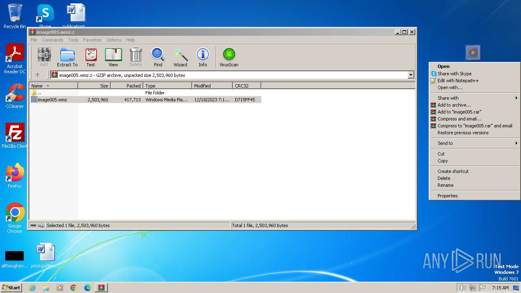This screenshot has width=521, height=293.
Task: Sort by CRC32 column header
Action: tap(247, 86)
